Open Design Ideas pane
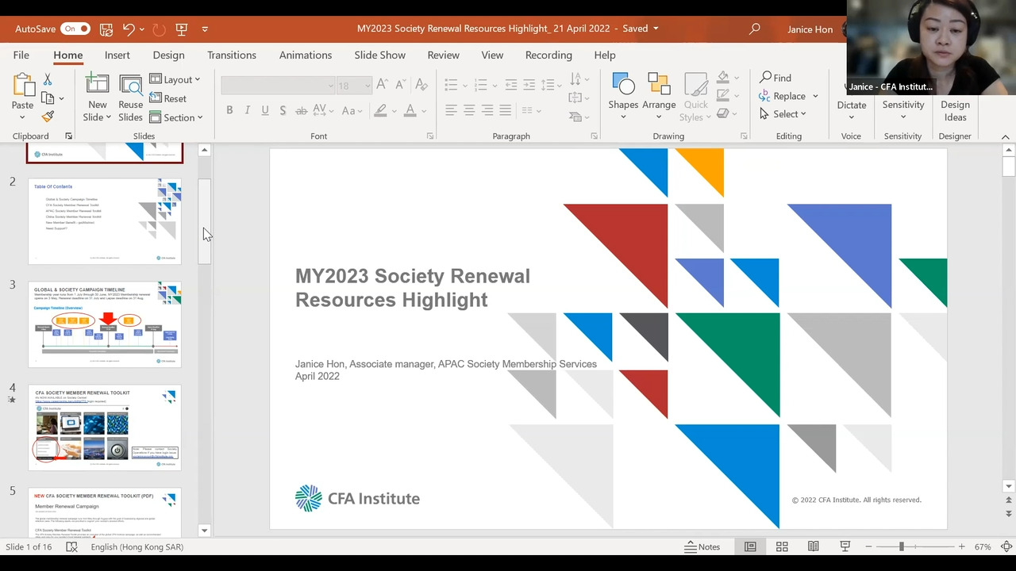This screenshot has height=571, width=1016. (955, 98)
